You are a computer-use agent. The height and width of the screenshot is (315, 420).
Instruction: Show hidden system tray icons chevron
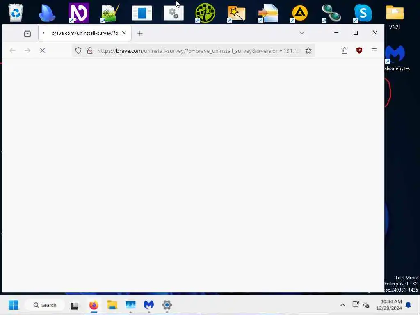coord(342,305)
